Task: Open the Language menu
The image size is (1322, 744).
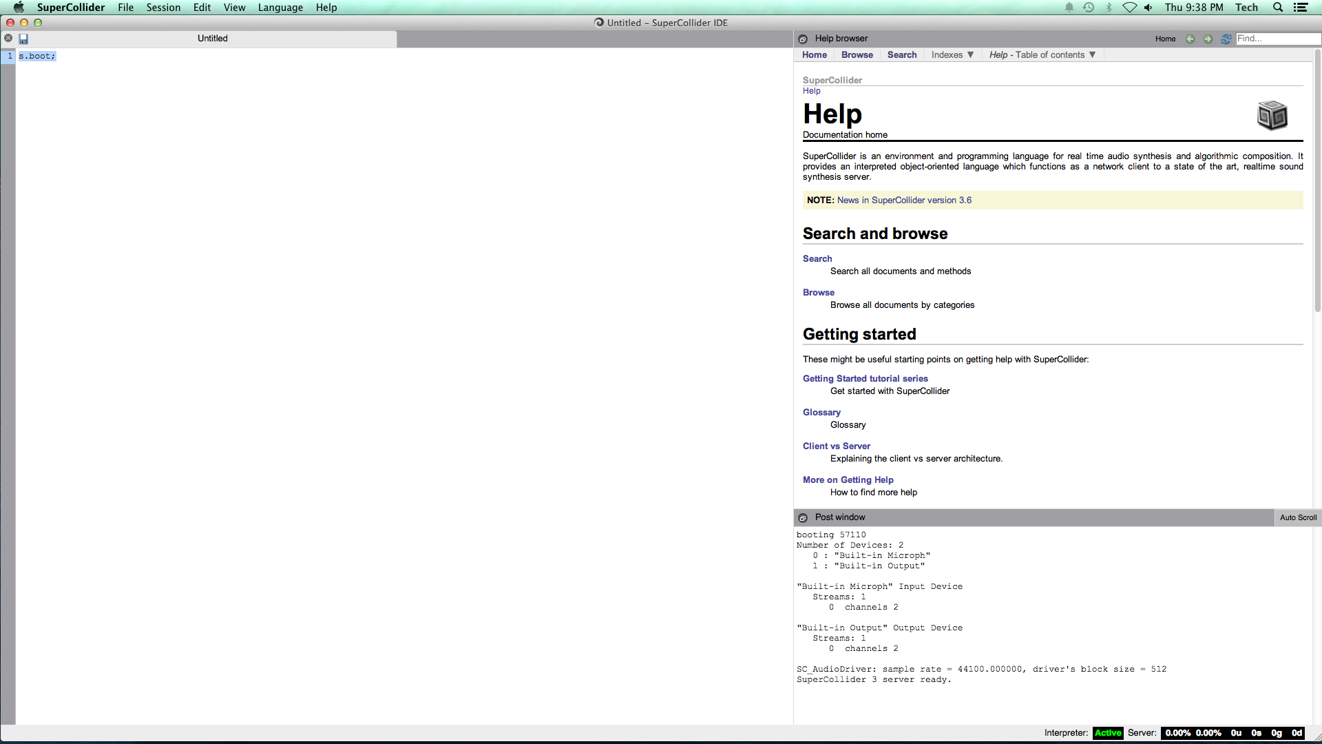Action: coord(280,8)
